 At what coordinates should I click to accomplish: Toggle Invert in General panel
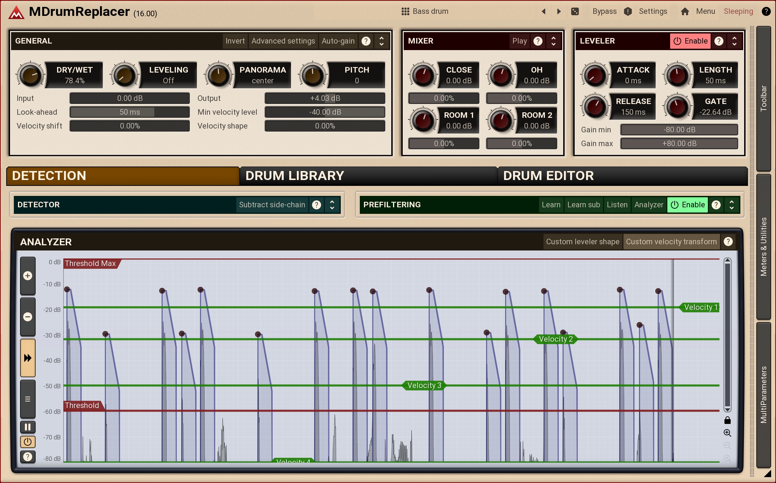coord(235,41)
